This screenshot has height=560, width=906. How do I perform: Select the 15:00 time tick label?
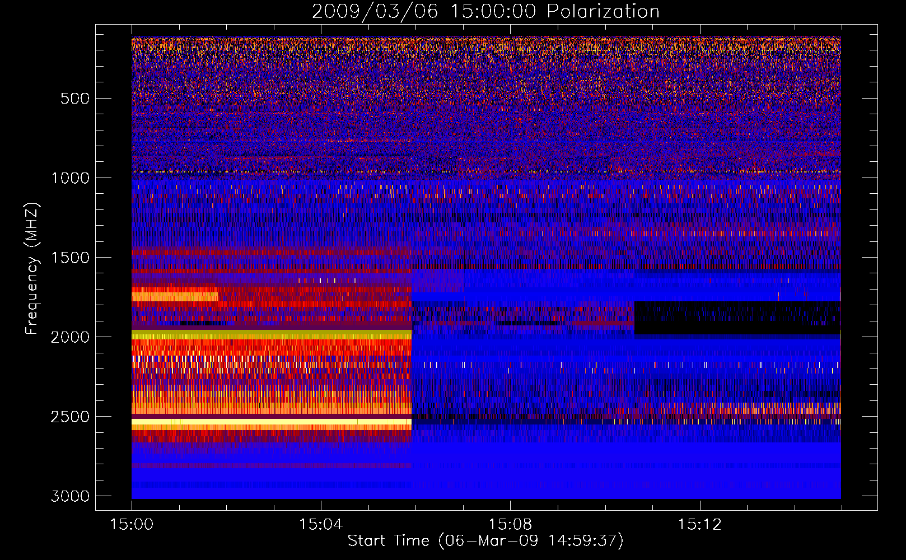tap(132, 525)
